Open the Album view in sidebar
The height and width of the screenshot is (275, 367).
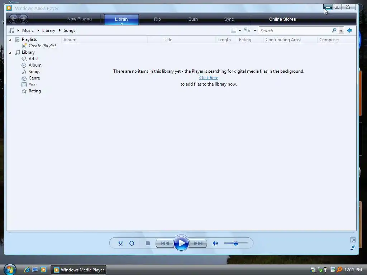tap(35, 65)
